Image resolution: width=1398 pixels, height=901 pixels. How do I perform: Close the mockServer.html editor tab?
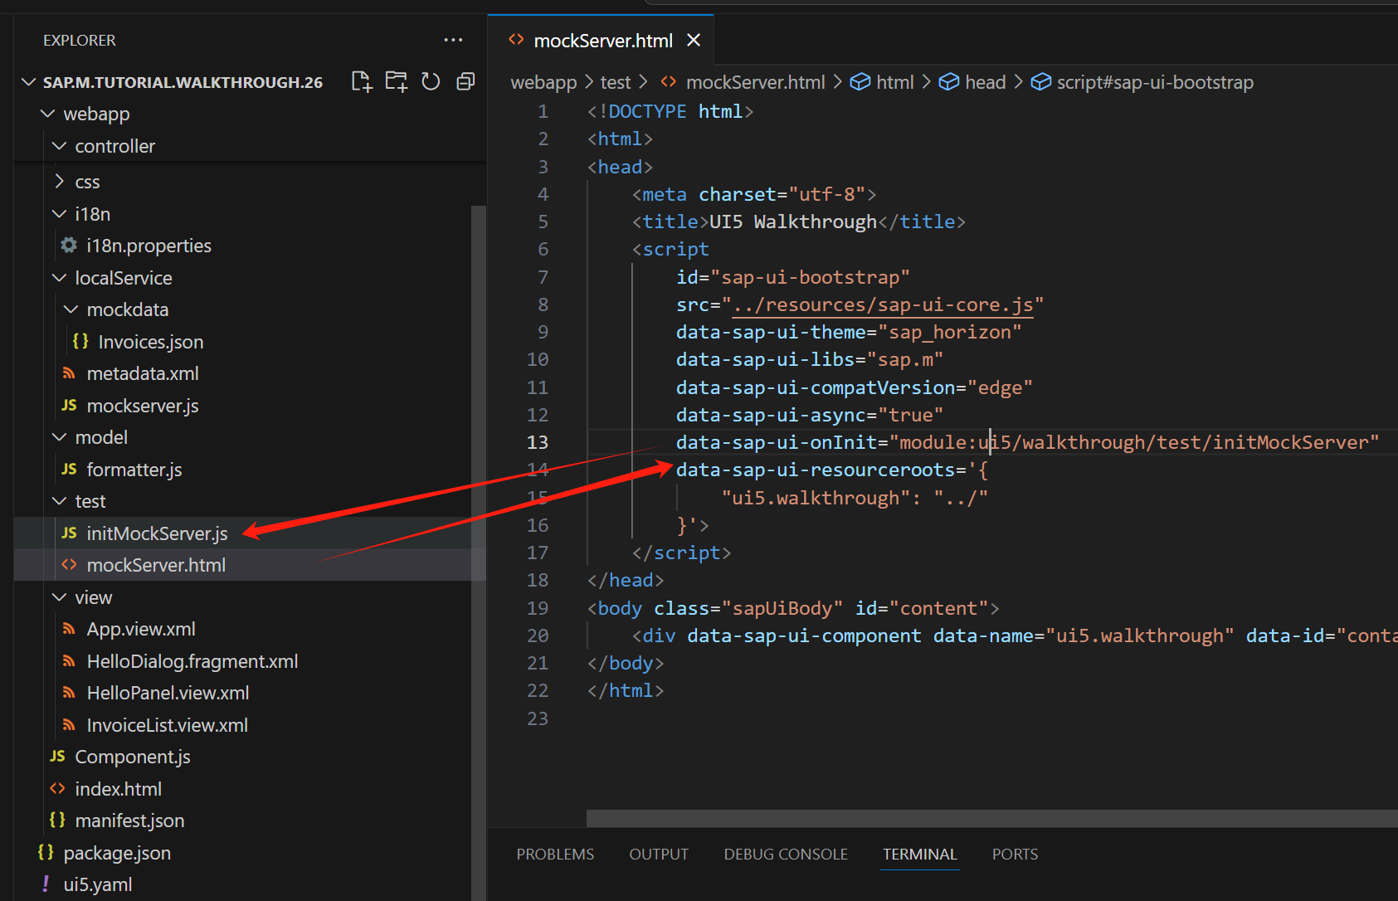tap(694, 41)
